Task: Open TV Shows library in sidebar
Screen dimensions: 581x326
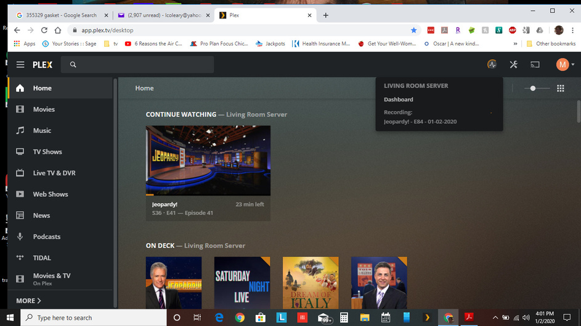Action: pos(60,152)
